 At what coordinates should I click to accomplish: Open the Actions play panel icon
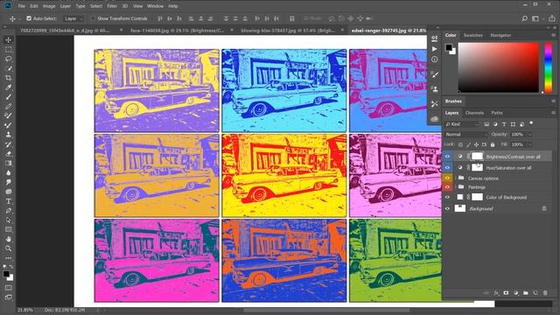(434, 49)
